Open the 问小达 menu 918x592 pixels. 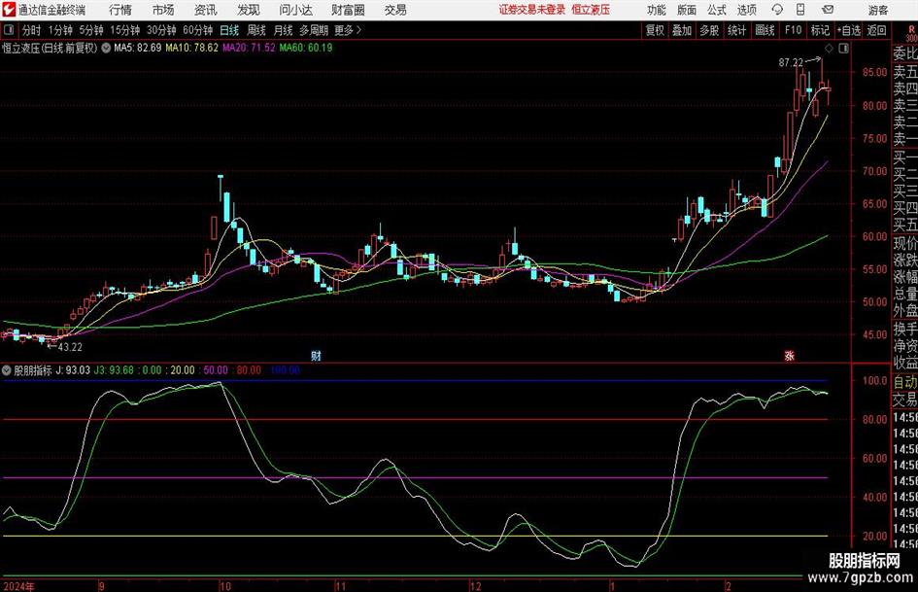[295, 10]
